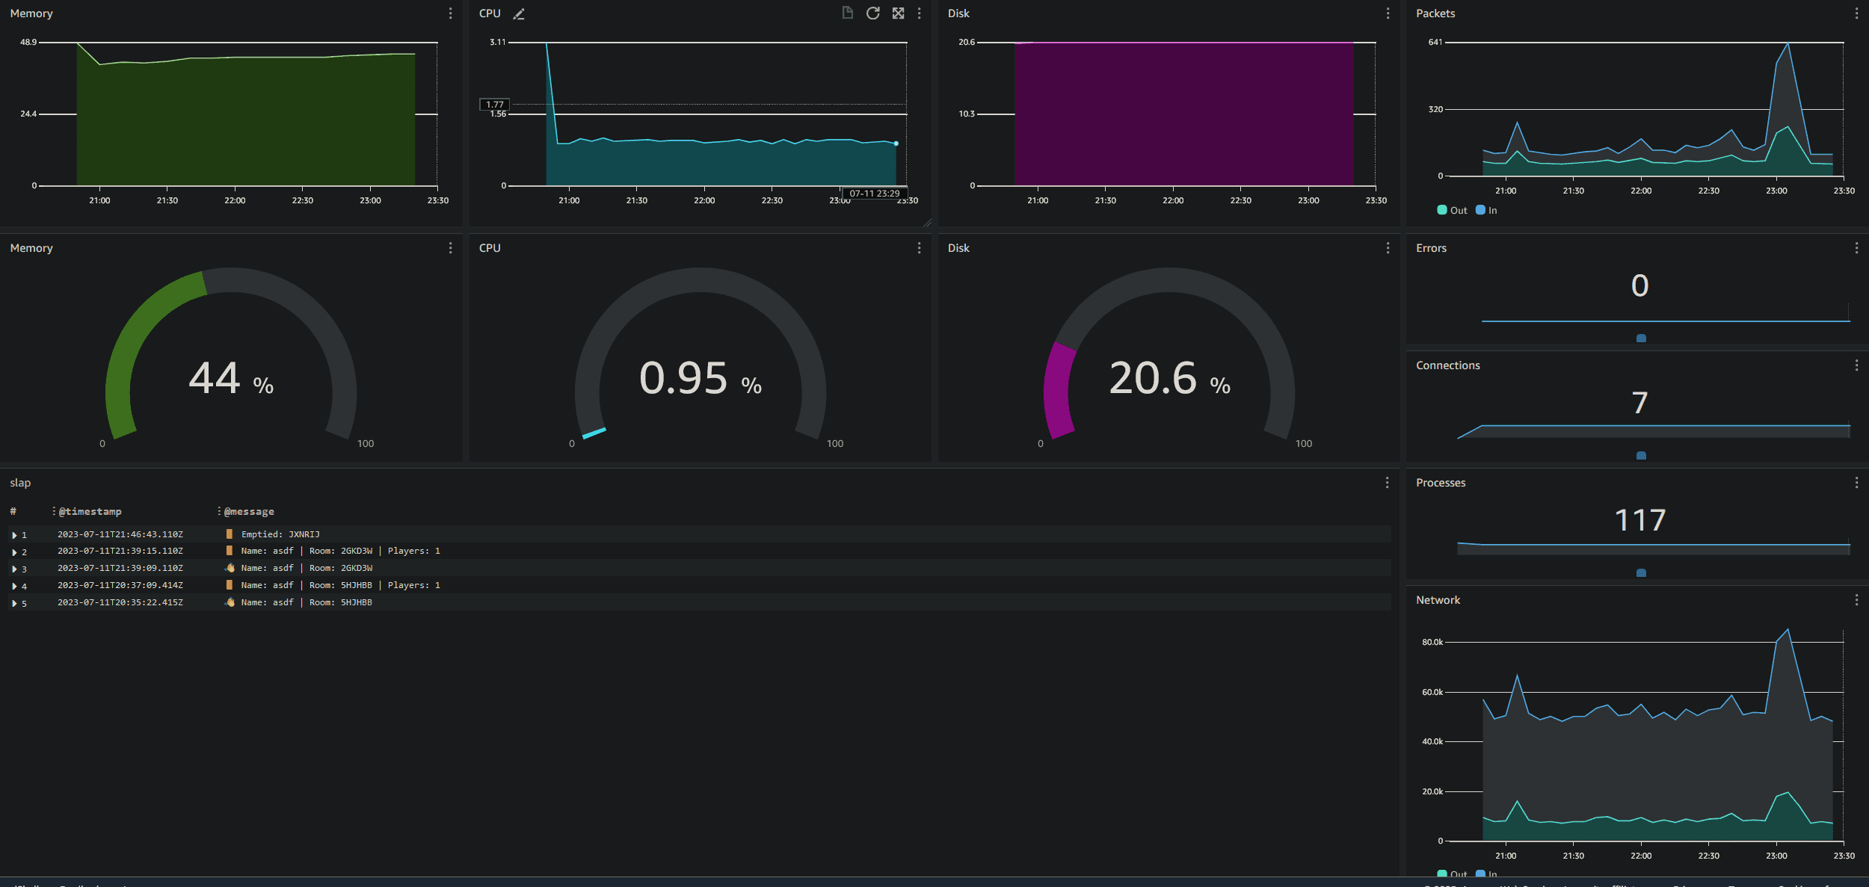Open widget actions for Processes widget

pos(1856,483)
